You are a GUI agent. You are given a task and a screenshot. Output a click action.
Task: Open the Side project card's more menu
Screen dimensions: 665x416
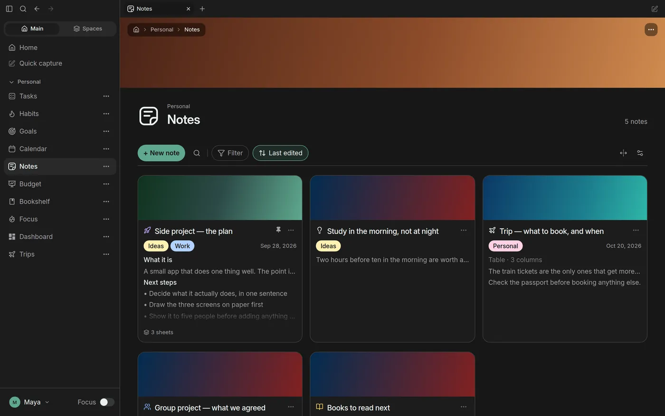tap(291, 230)
